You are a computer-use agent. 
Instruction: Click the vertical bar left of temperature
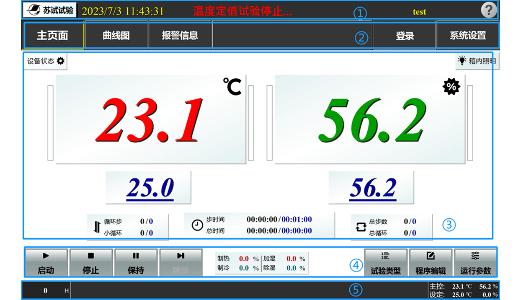tap(50, 123)
